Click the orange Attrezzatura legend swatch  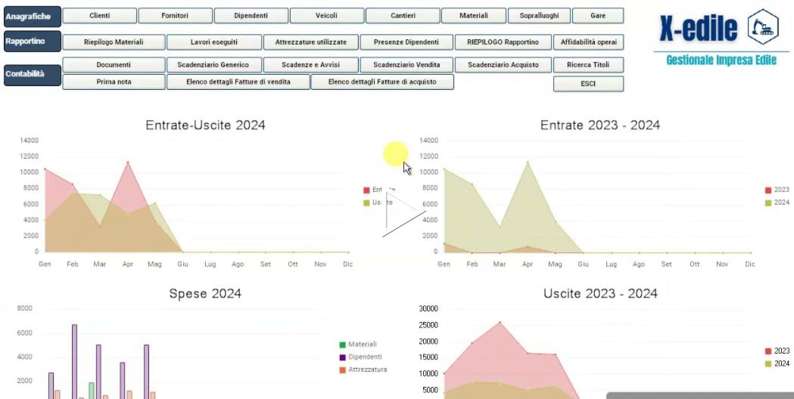coord(342,370)
